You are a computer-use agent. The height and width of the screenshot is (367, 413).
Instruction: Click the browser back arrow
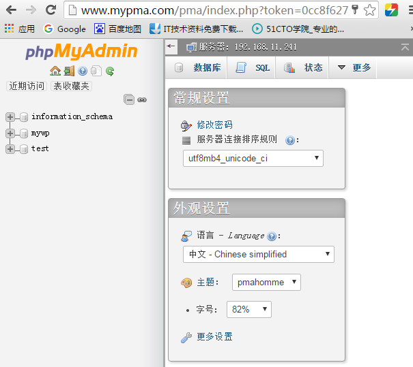tap(11, 10)
